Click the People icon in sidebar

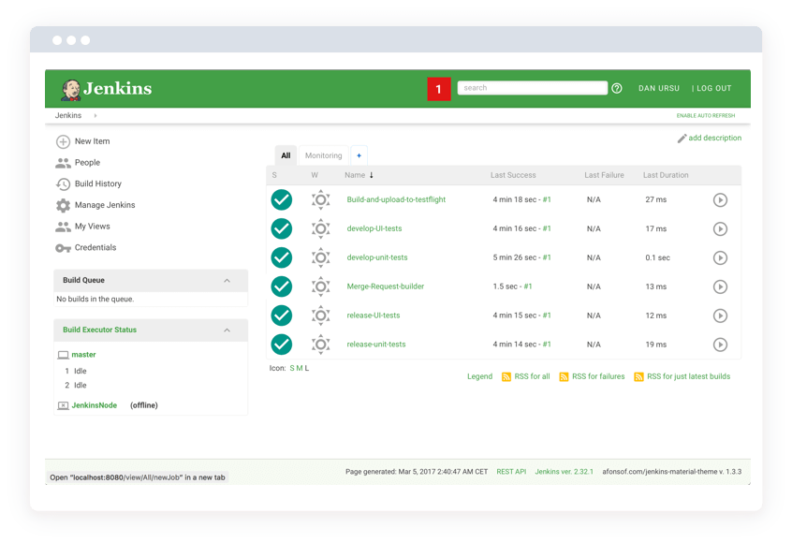click(63, 163)
